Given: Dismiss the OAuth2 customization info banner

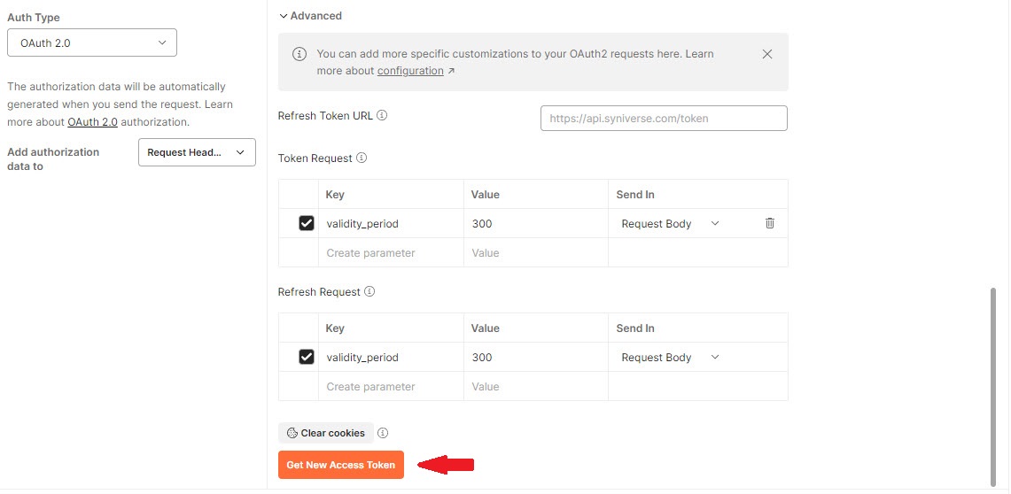Looking at the screenshot, I should [x=767, y=54].
